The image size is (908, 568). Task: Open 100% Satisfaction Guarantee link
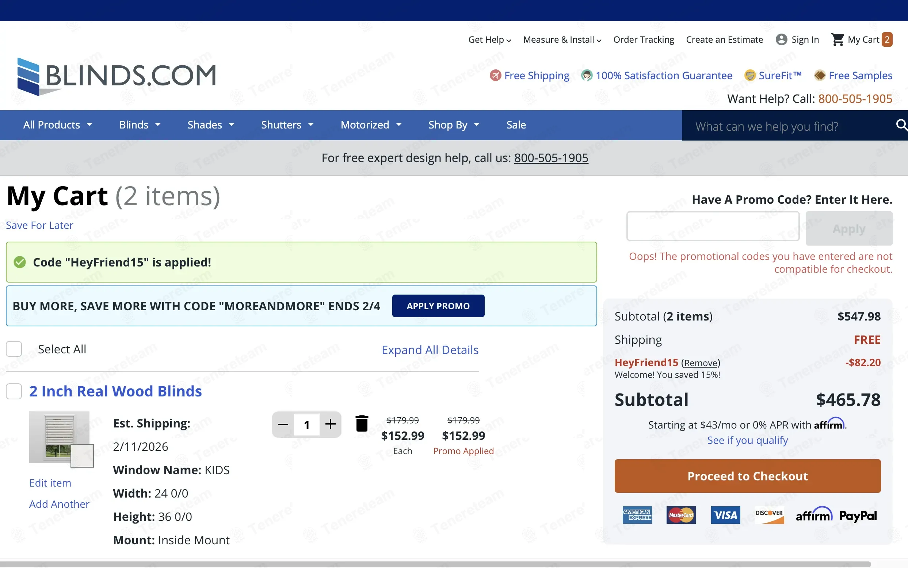664,76
